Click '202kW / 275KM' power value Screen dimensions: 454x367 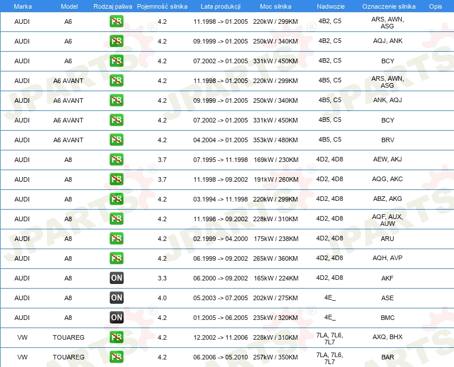(275, 298)
